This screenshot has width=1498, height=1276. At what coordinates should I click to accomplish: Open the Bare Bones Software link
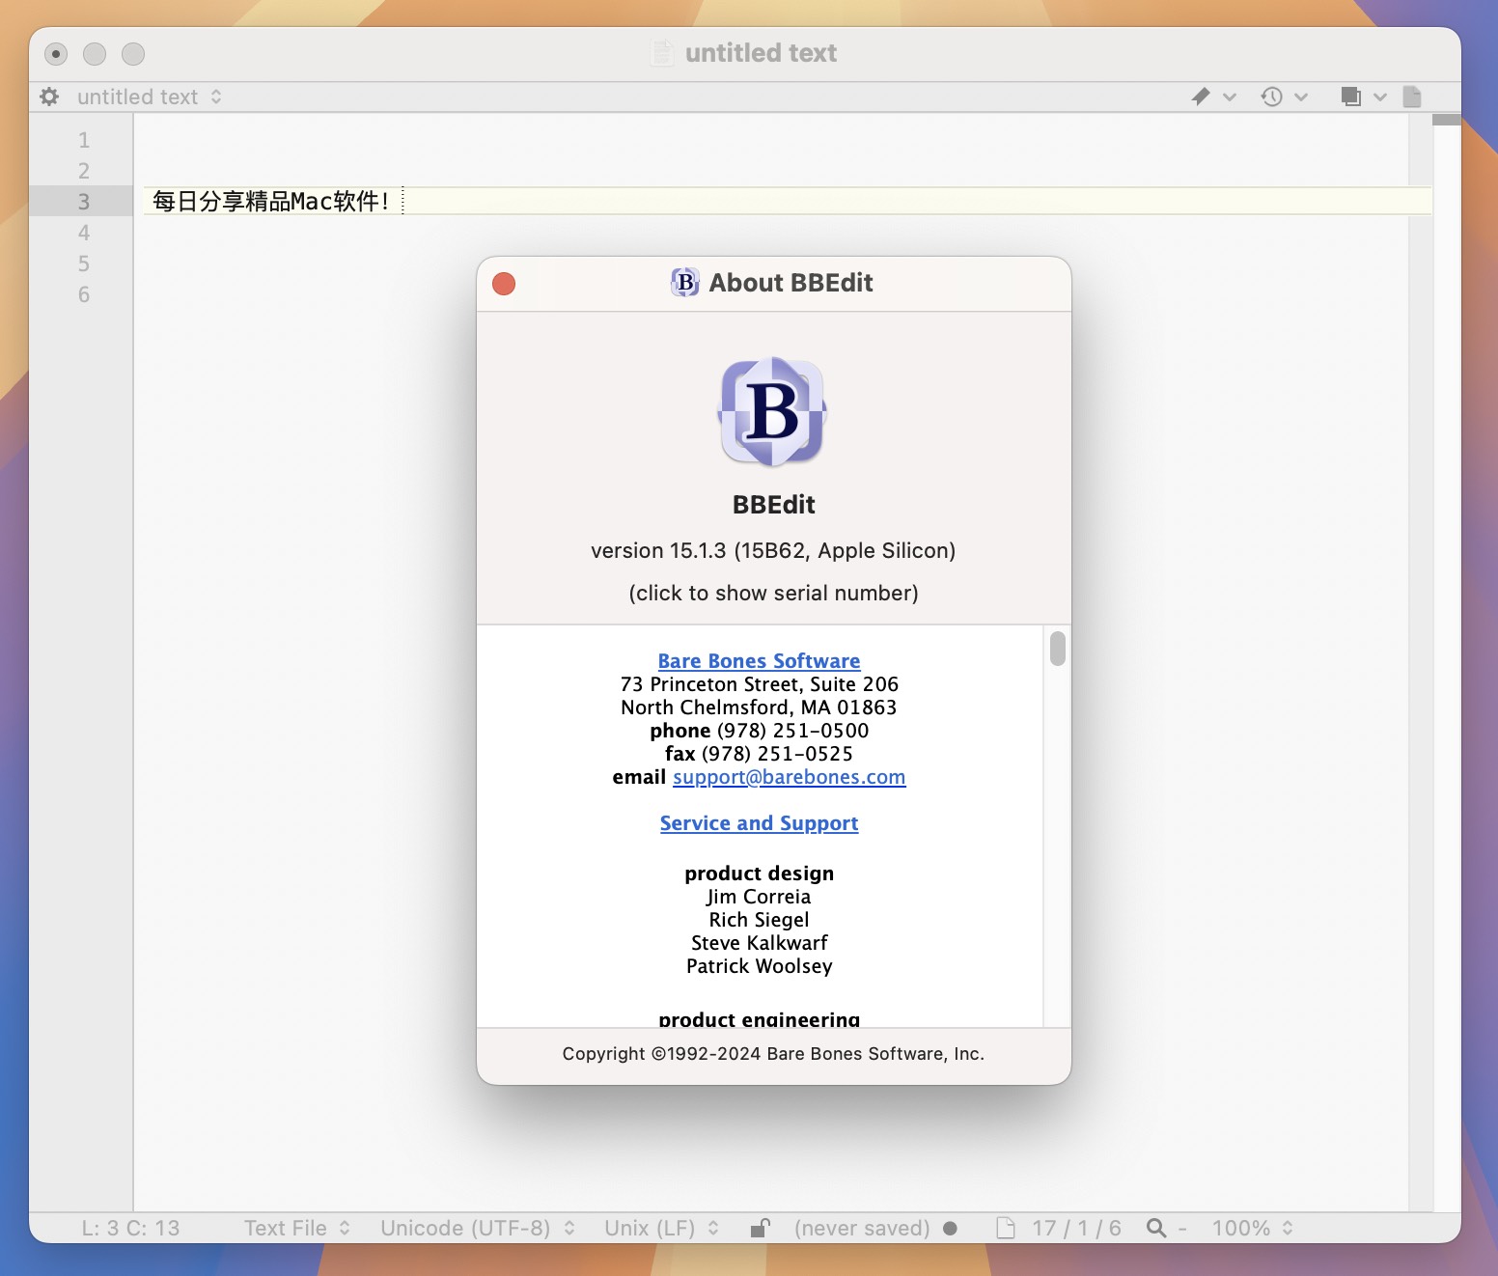759,661
